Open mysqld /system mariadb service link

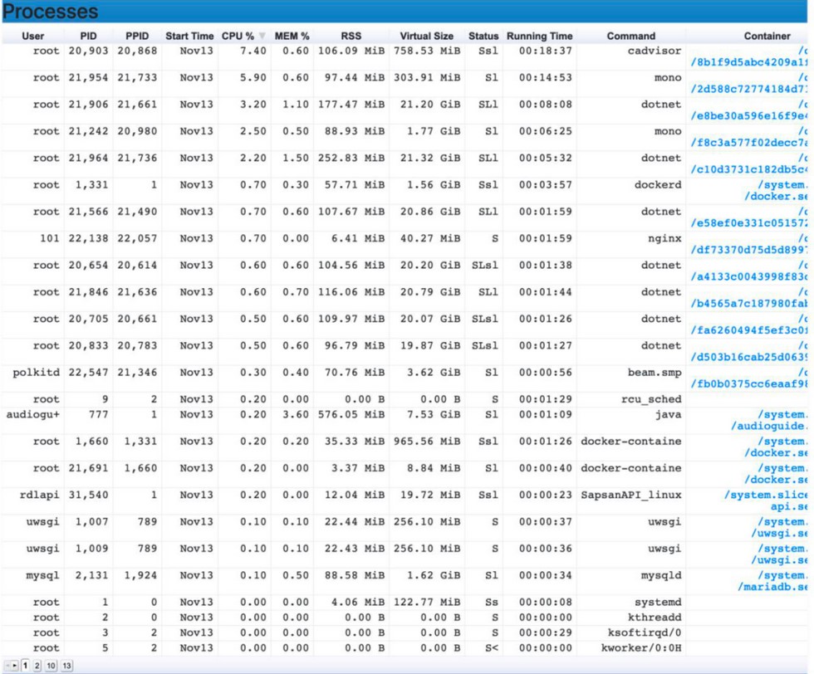773,581
